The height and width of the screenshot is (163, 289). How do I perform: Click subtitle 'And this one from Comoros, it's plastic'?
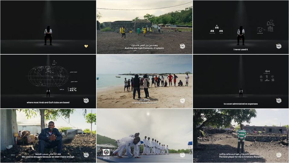[144, 48]
